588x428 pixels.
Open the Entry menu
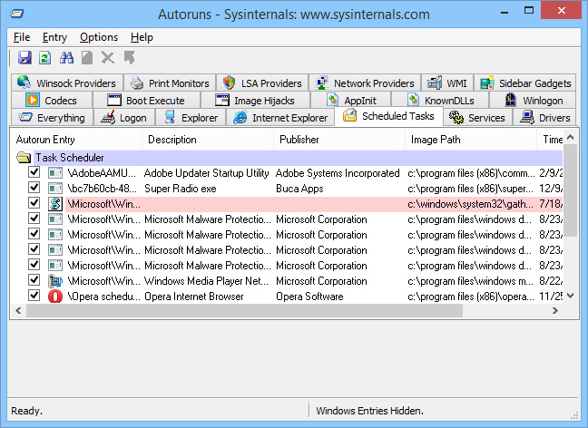(x=54, y=37)
